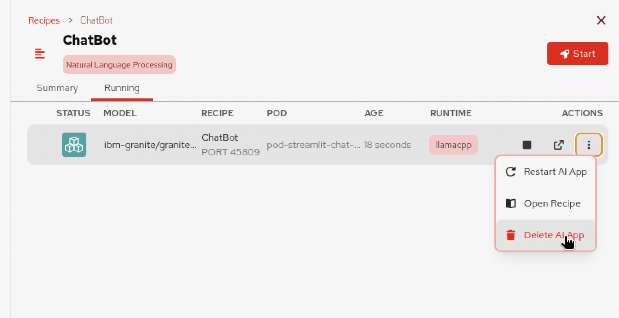Click the Natural Language Processing tag
This screenshot has width=619, height=318.
coord(119,65)
